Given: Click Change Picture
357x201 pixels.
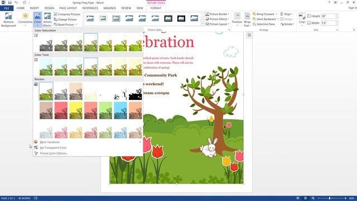Looking at the screenshot, I should click(65, 20).
